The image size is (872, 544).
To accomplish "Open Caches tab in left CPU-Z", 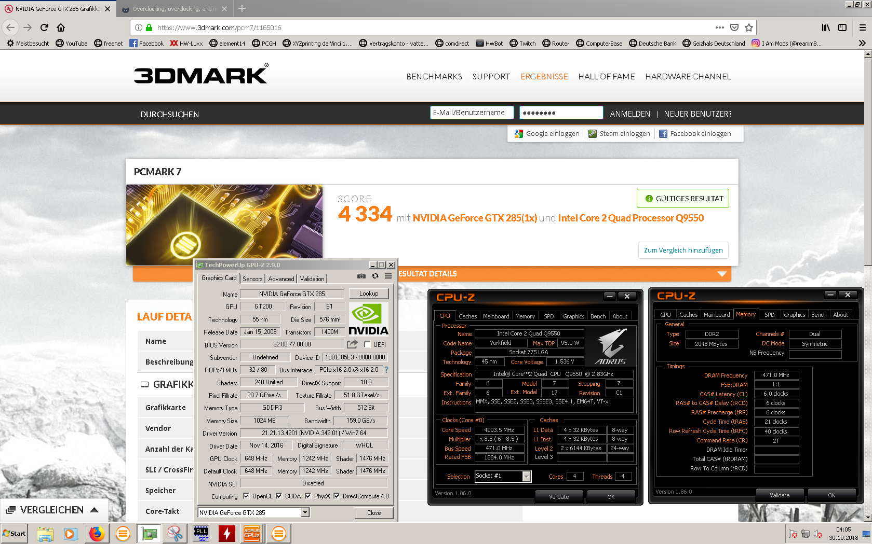I will point(467,316).
